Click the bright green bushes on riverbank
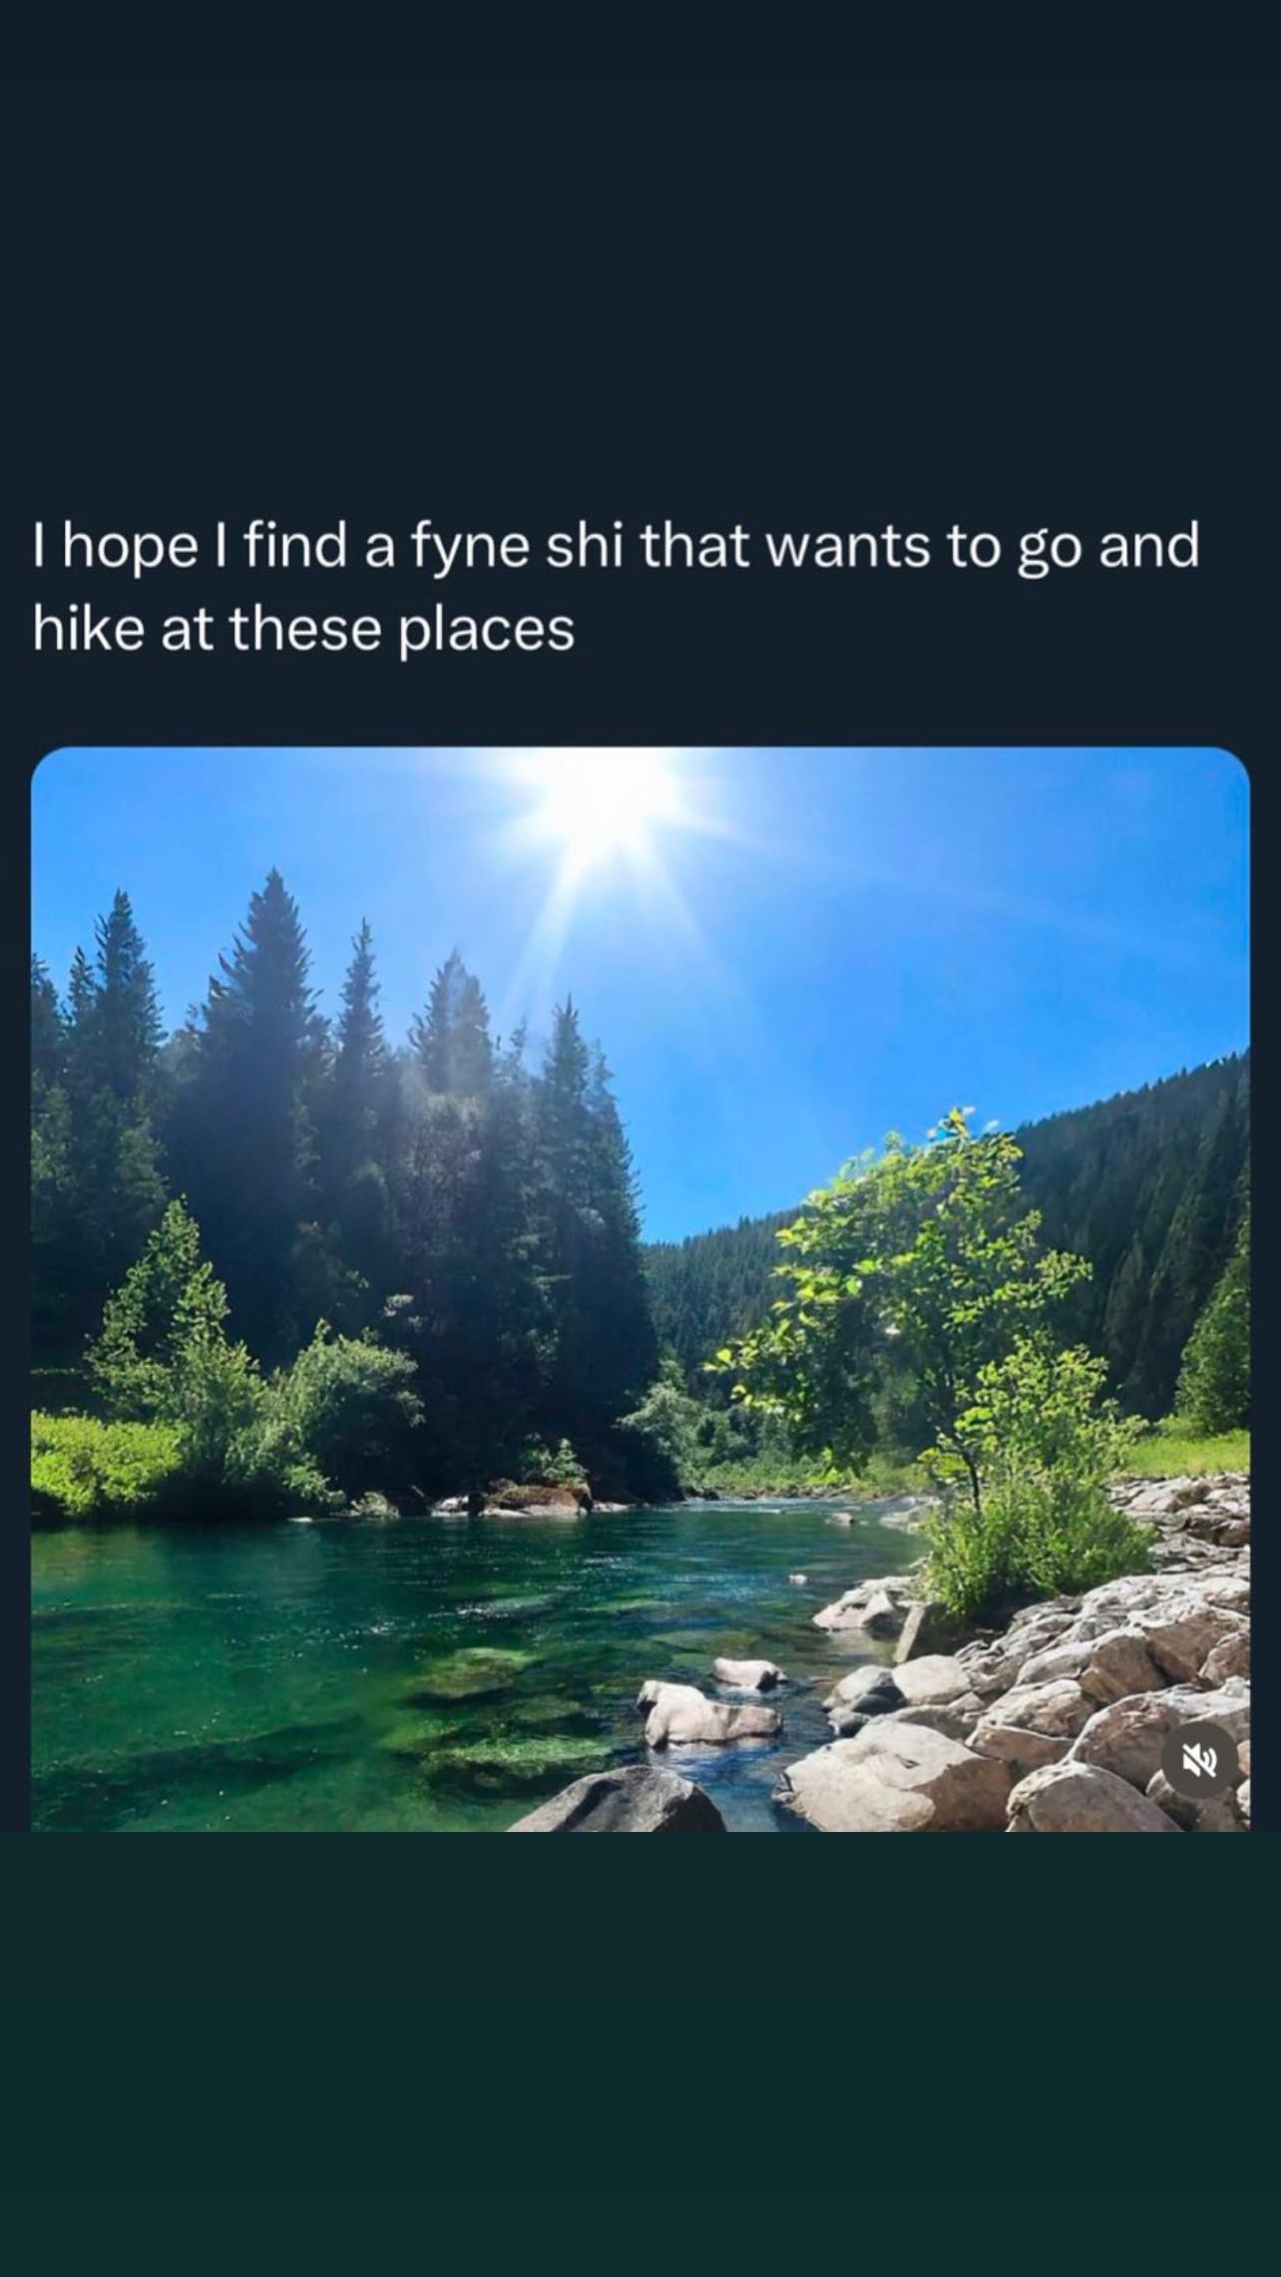The image size is (1281, 2277). [x=100, y=1457]
